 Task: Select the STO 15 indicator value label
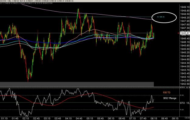point(185,103)
